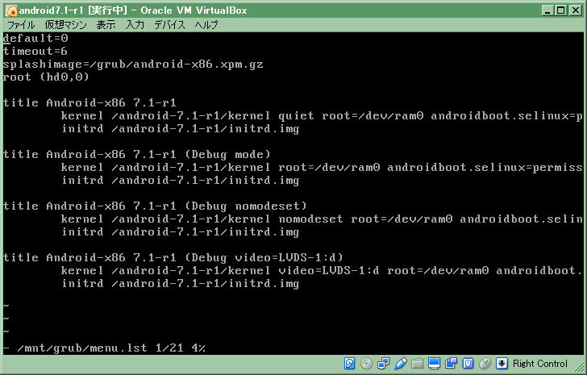Open the ファイル menu
This screenshot has height=375, width=587.
point(21,25)
